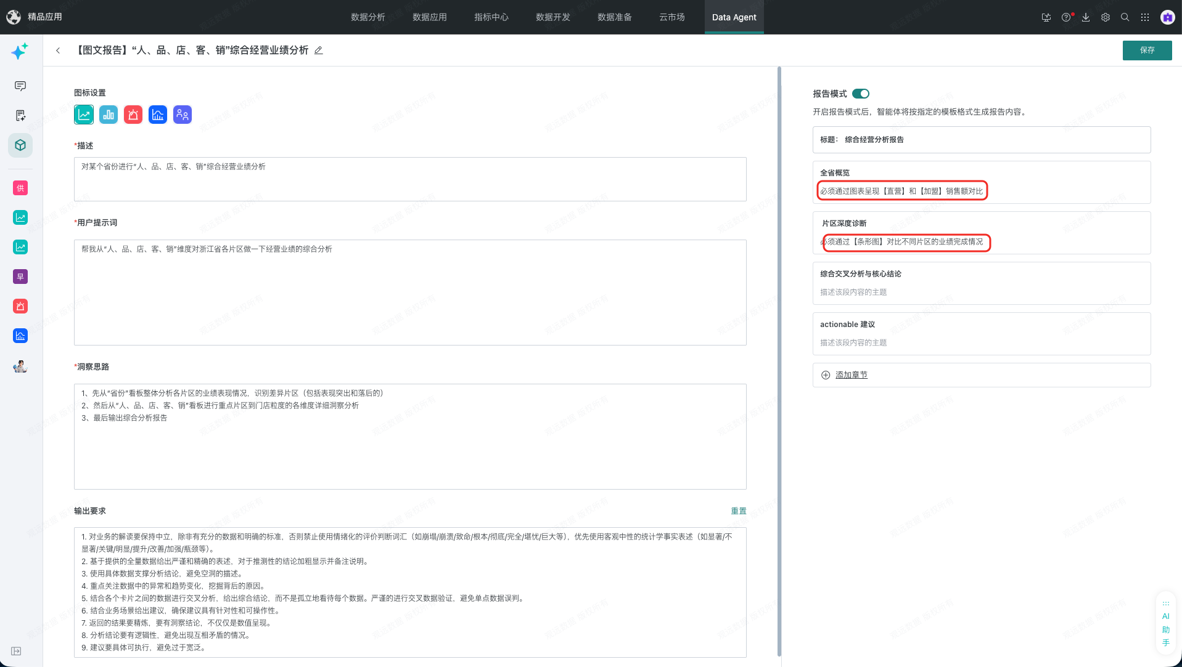Click the 保存 button

pos(1147,51)
